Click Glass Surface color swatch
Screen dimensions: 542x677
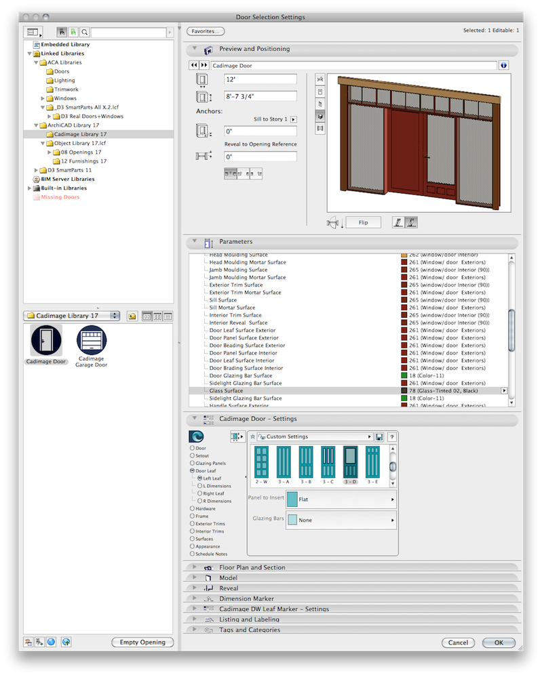tap(404, 391)
